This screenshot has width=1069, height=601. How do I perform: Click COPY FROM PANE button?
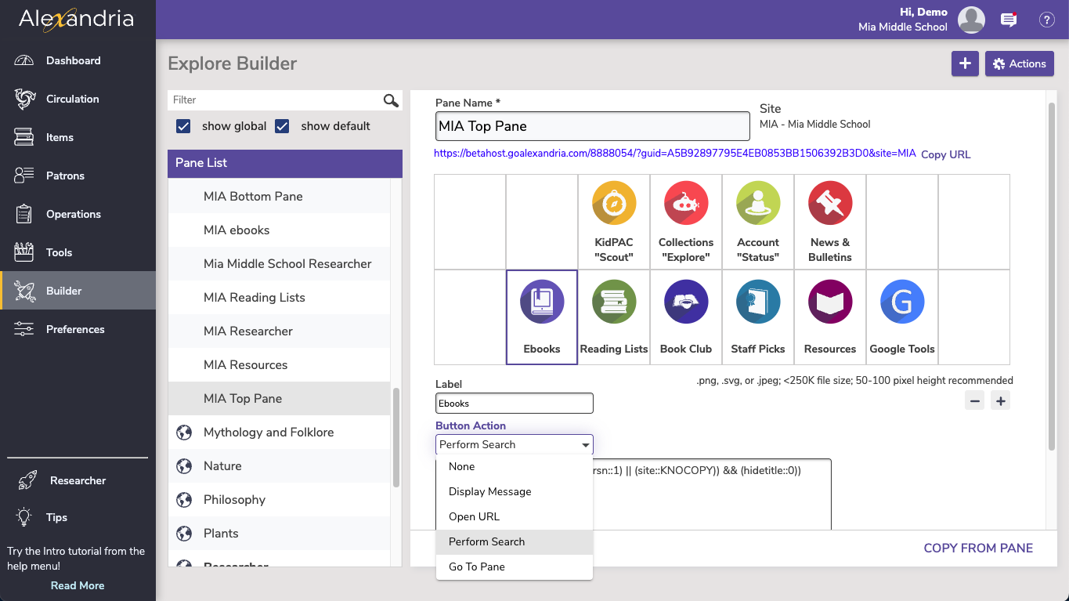977,548
